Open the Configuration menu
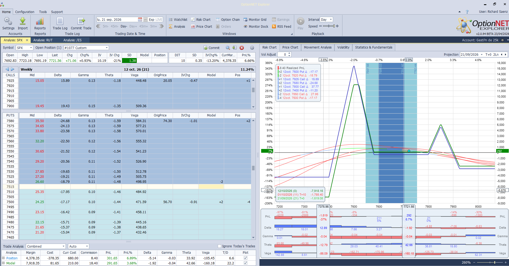Viewport: 509px width, 266px height. pos(25,12)
